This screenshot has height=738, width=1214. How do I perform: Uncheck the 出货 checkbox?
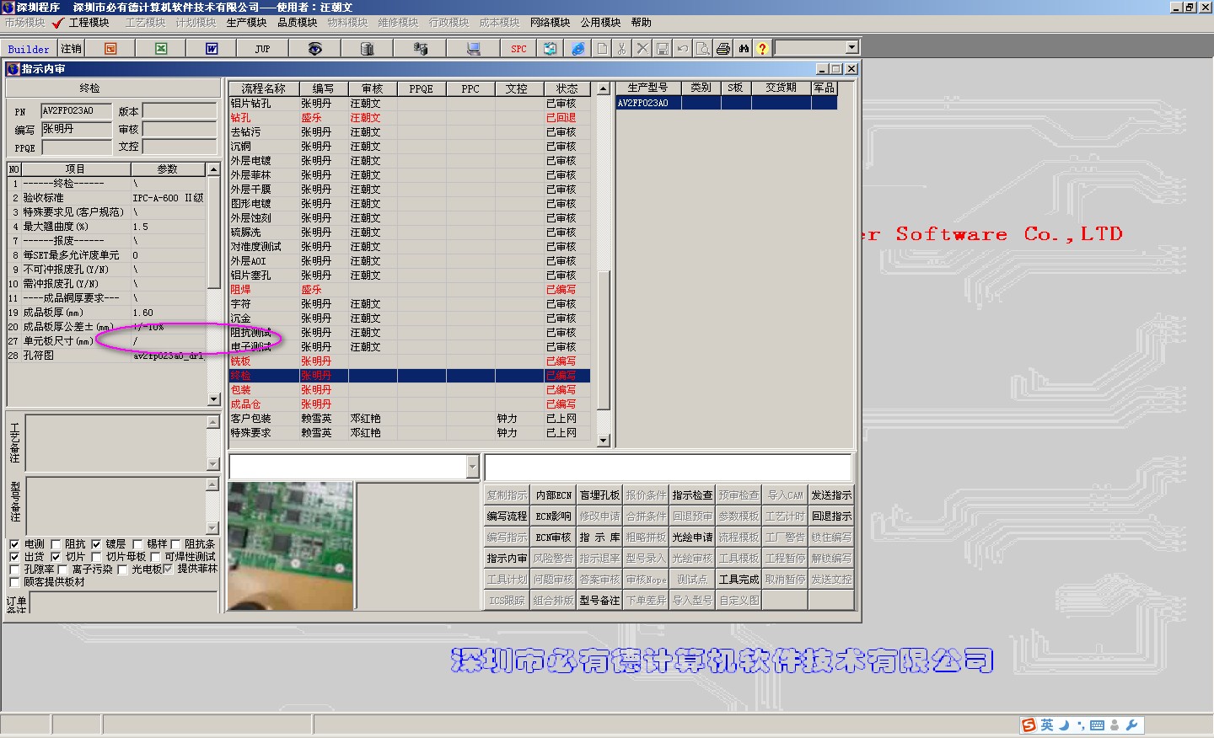14,557
